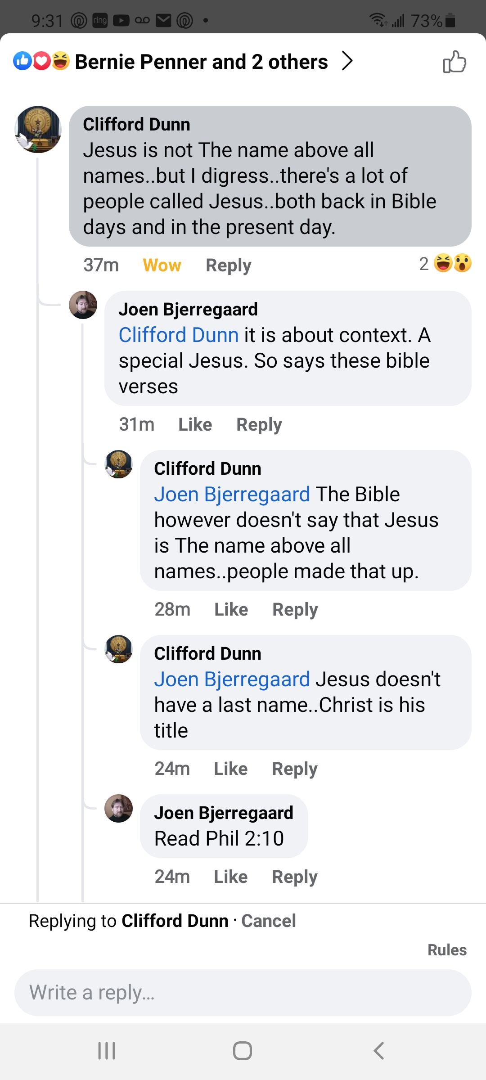Screen dimensions: 486x1080
Task: Tap the Clifford Dunn mention link in Joen's reply
Action: point(179,335)
